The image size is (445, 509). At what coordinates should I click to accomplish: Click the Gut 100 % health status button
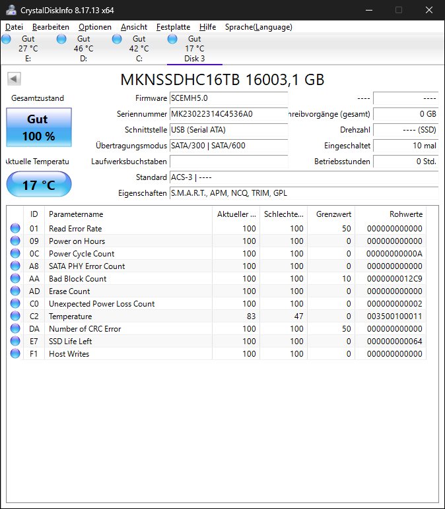coord(39,127)
